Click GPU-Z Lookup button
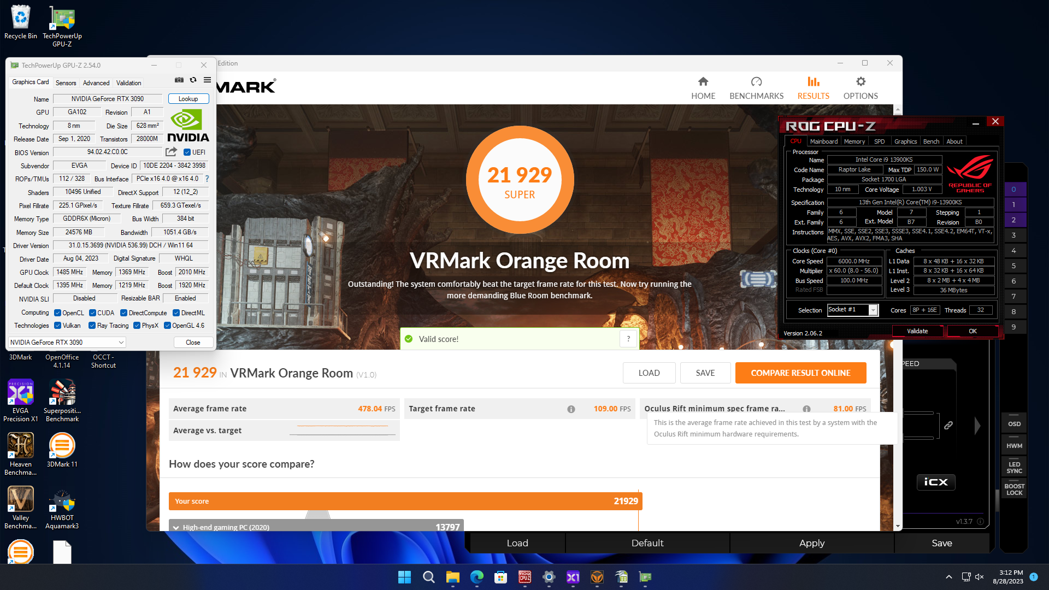This screenshot has width=1049, height=590. point(188,99)
